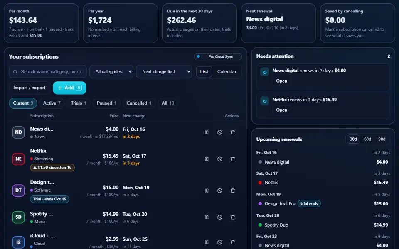Open the News digital renewal alert

point(281,81)
